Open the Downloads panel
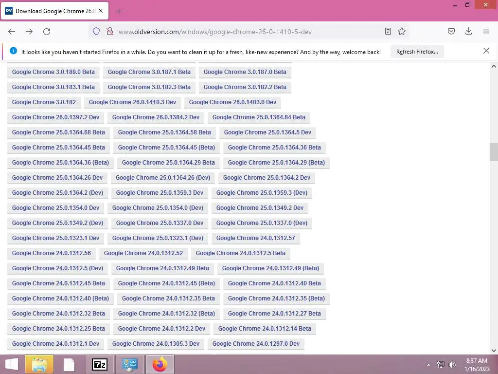This screenshot has width=498, height=374. 468,31
